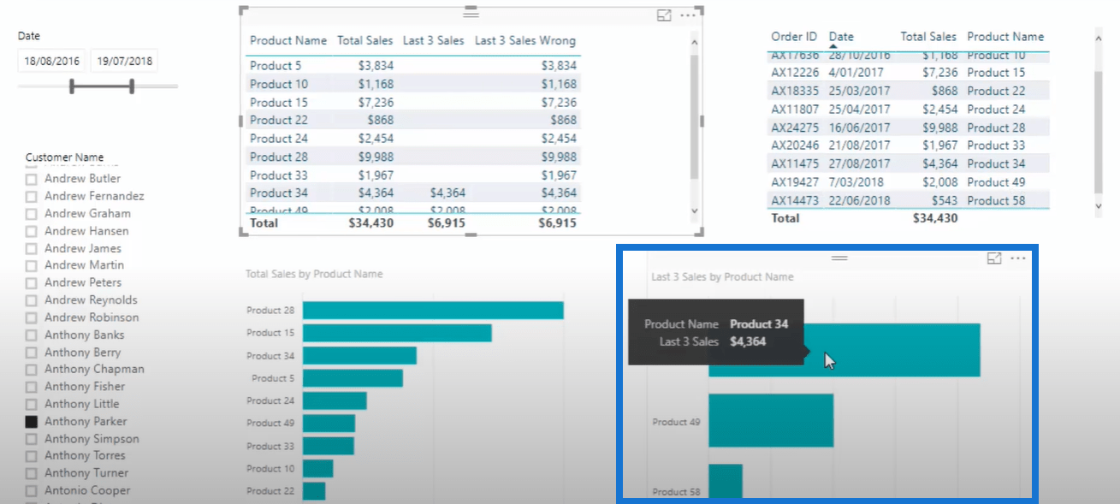Click the Customer Name slicer title
This screenshot has height=504, width=1120.
pos(65,157)
